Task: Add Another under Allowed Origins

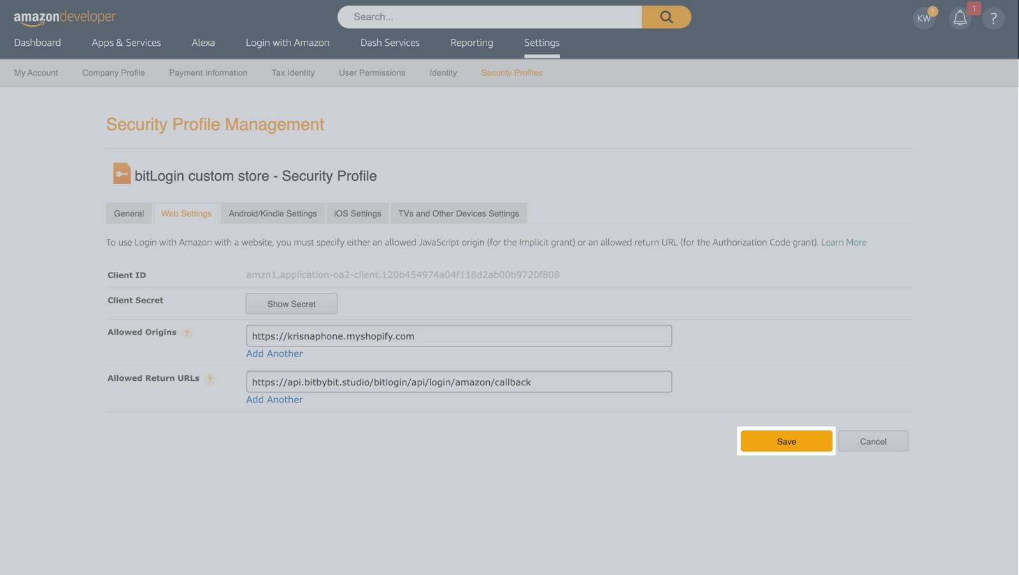Action: (x=274, y=354)
